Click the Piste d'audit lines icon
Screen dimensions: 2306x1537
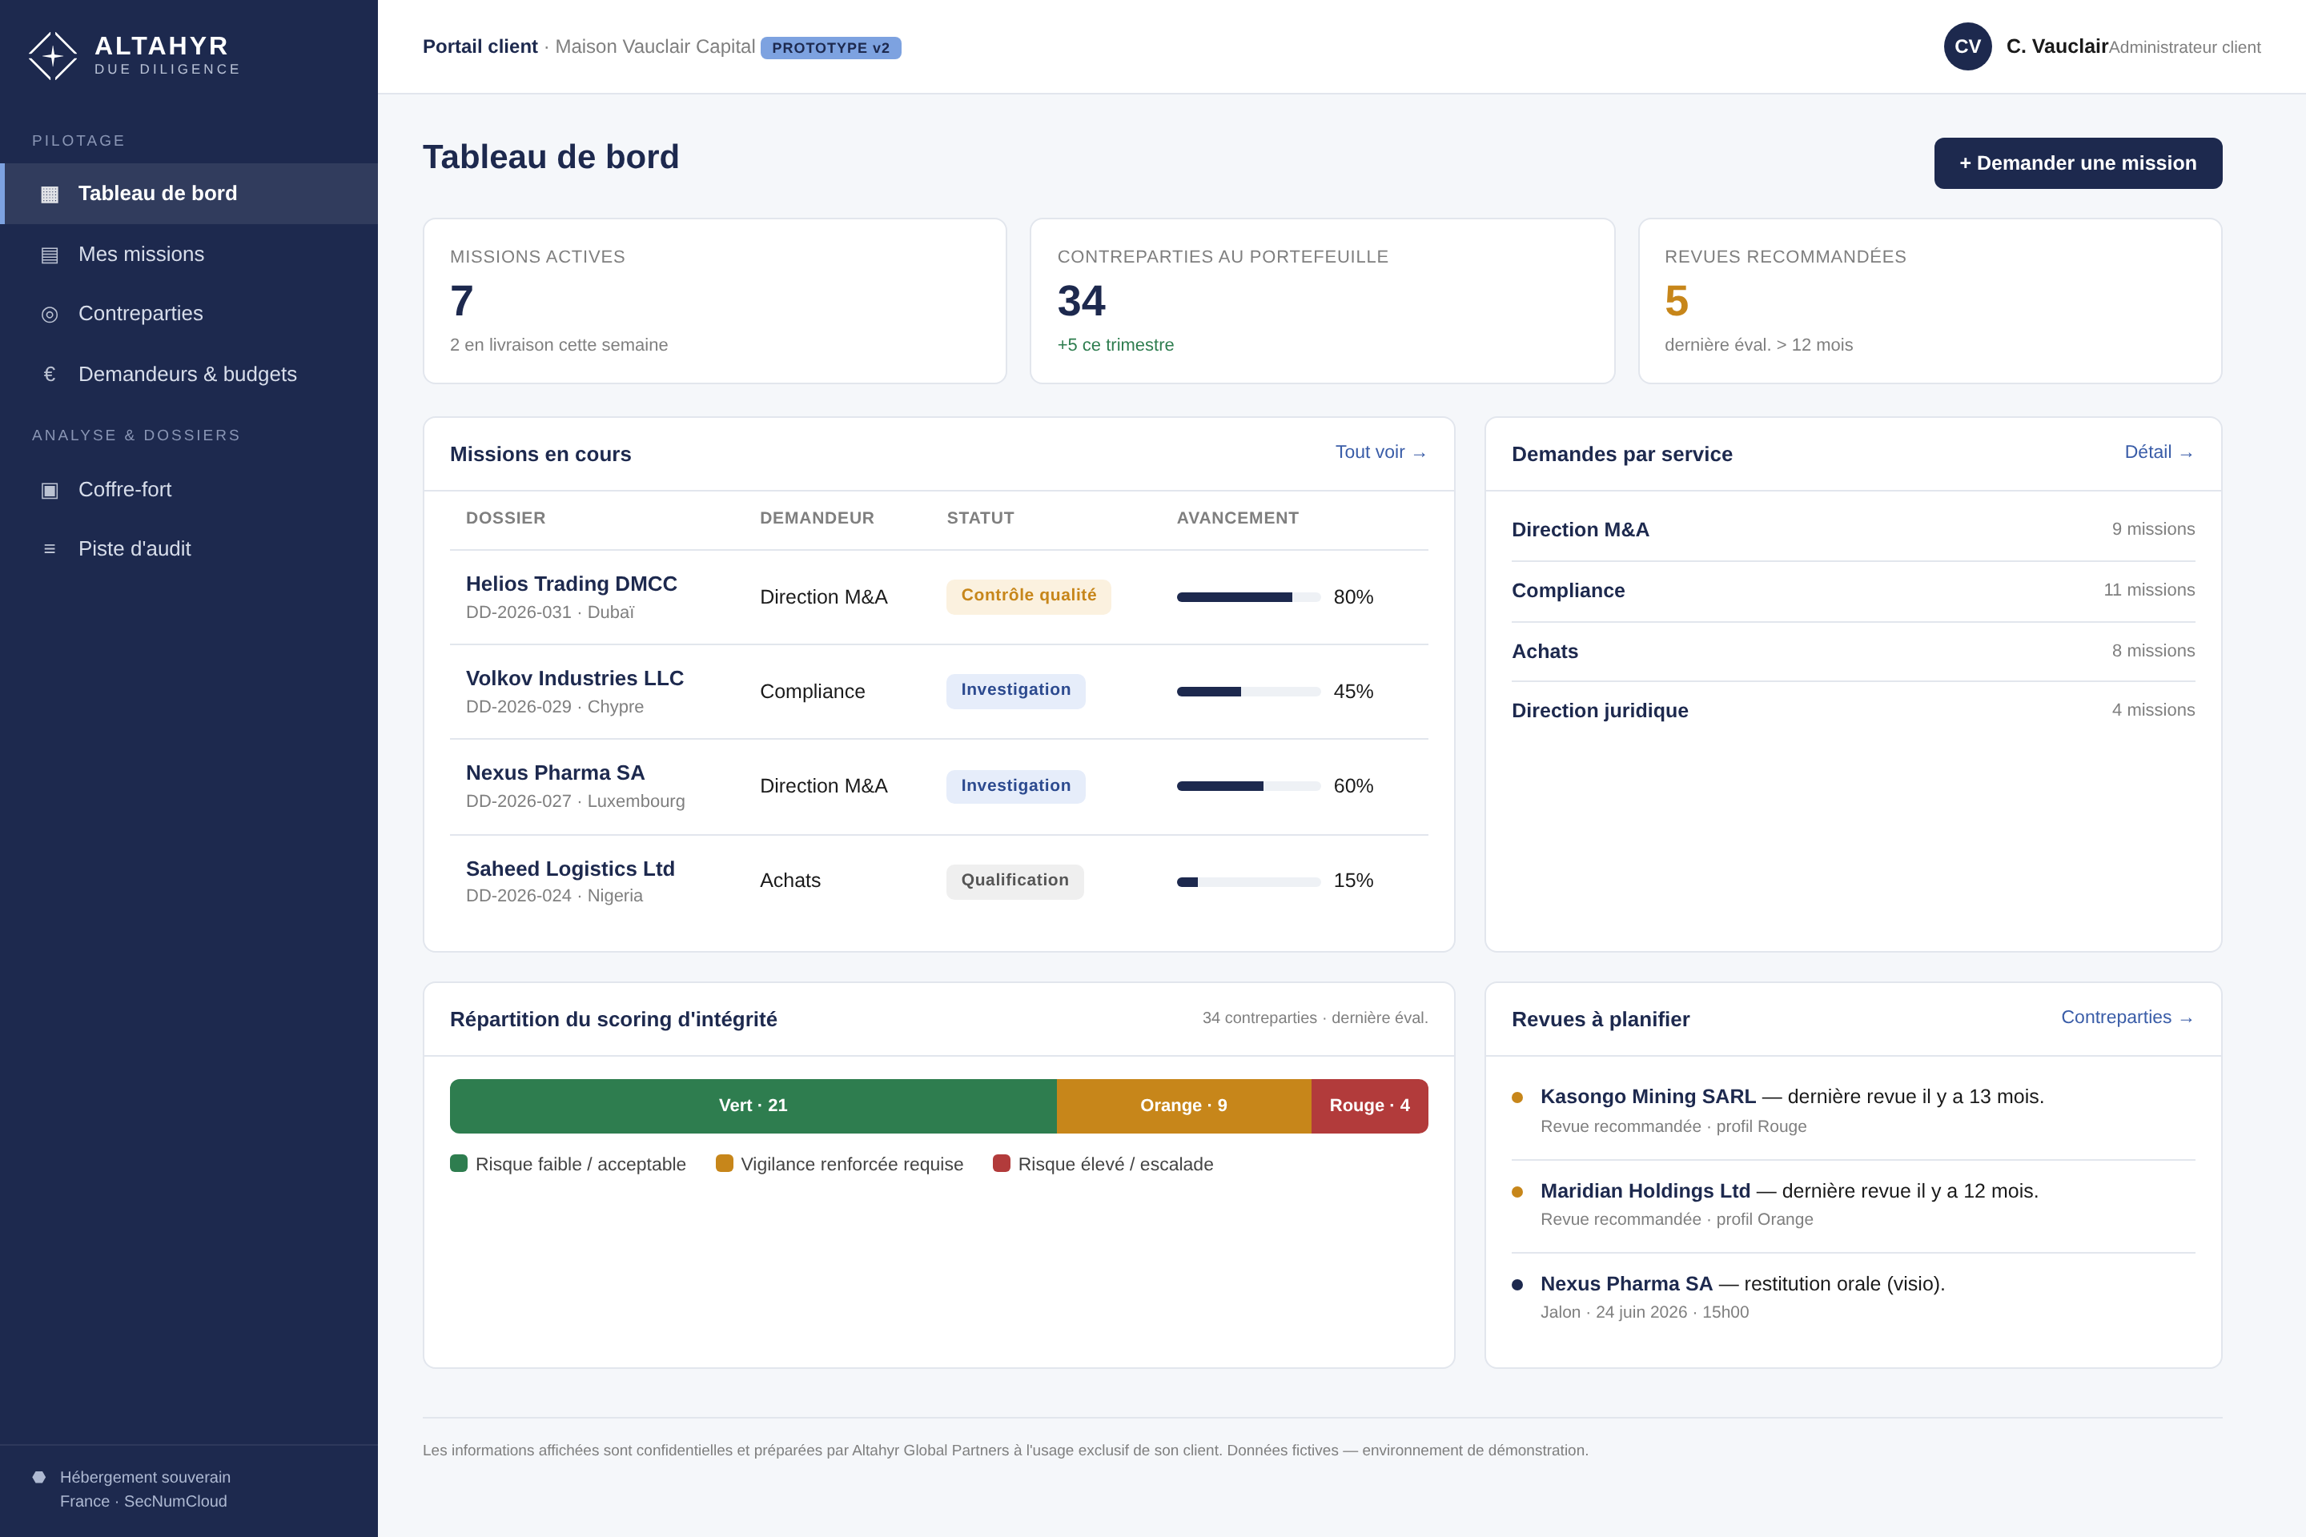point(49,549)
